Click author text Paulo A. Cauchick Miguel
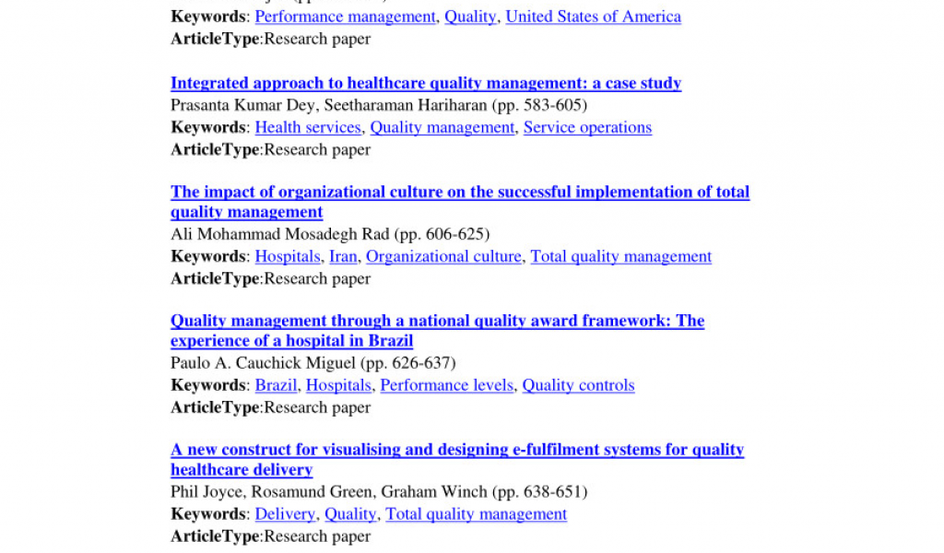The width and height of the screenshot is (944, 553). 263,363
